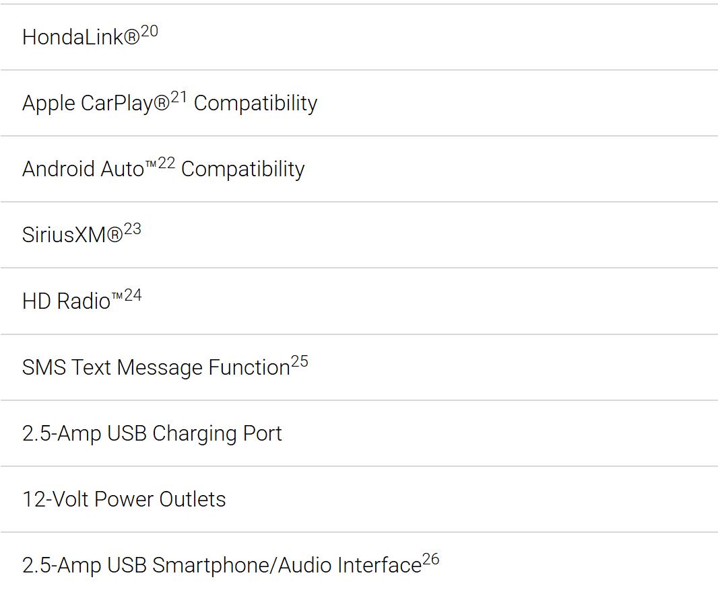Open the SiriusXM footnote 23 reference

132,229
